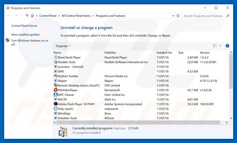This screenshot has width=237, height=143.
Task: Click publisher Visicom Media Inc.
Action: click(x=116, y=76)
